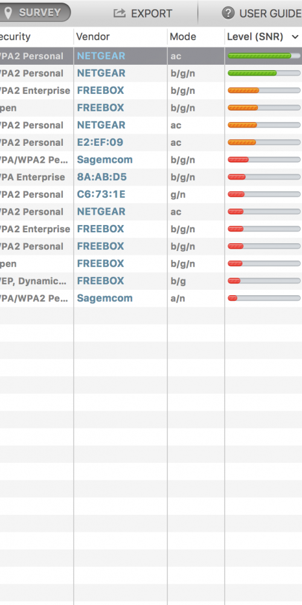Viewport: 302px width, 605px height.
Task: Click the User Guide question mark icon
Action: tap(228, 13)
